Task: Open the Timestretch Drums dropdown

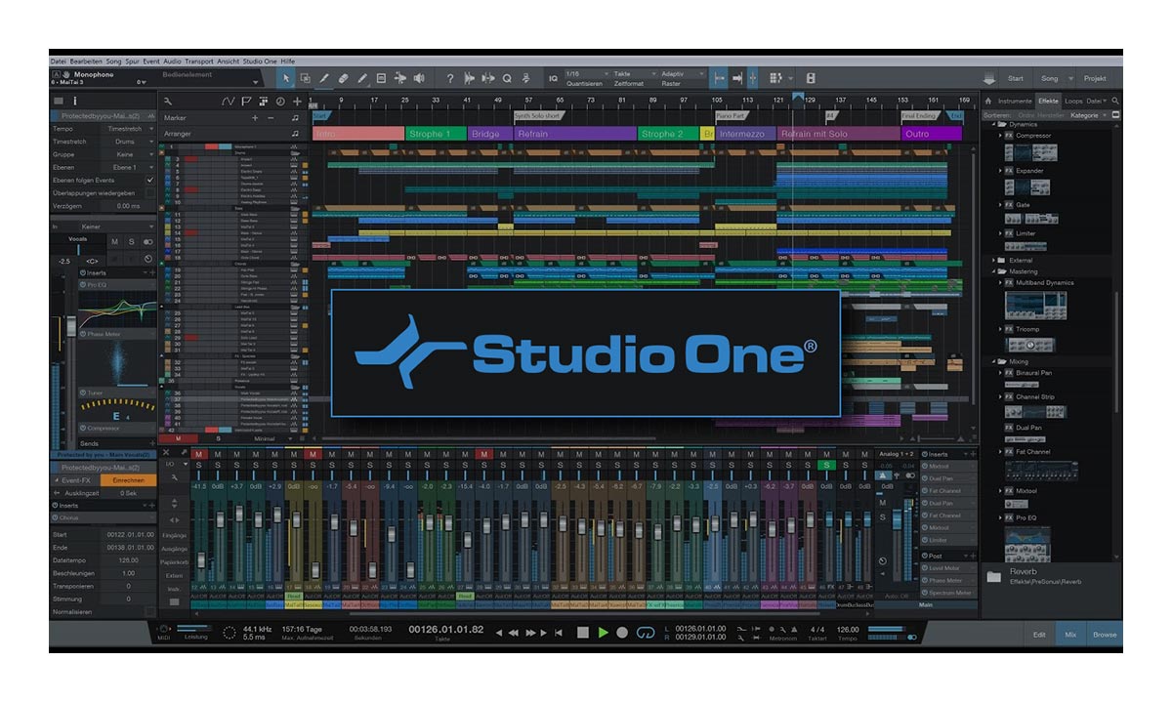Action: coord(129,142)
